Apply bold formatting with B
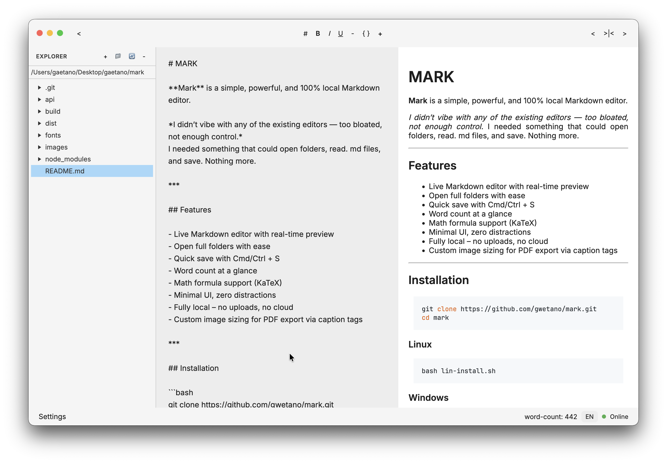This screenshot has width=667, height=463. (x=318, y=34)
